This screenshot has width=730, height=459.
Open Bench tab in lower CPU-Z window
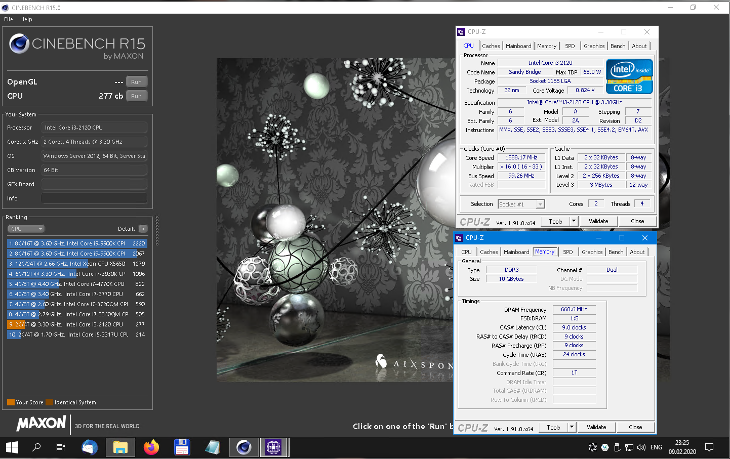[x=616, y=252]
